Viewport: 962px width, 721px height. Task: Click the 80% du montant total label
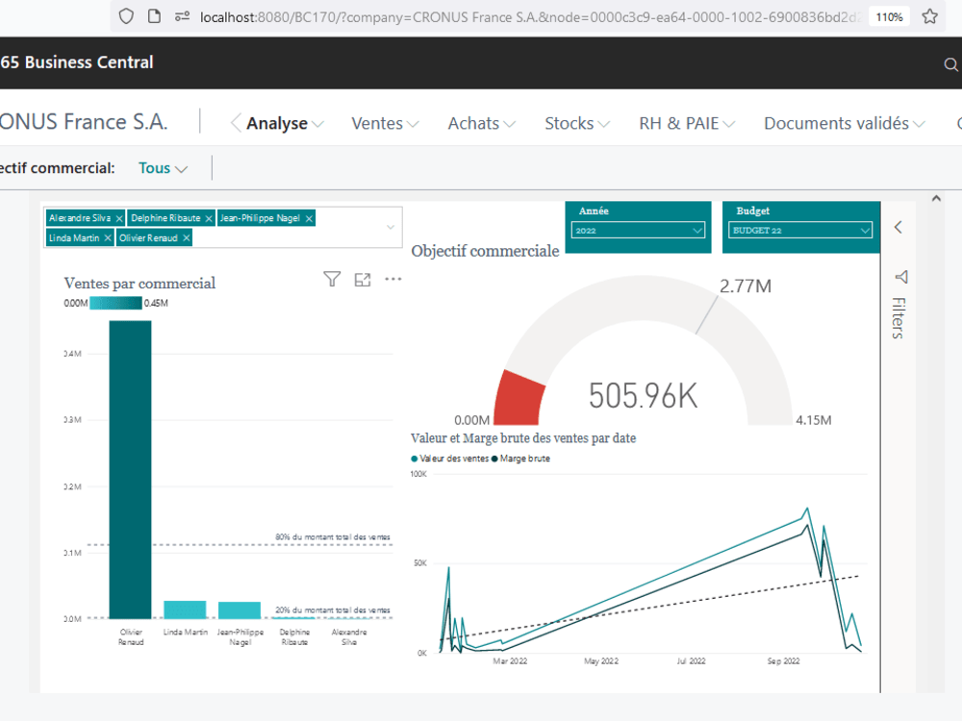pos(333,537)
